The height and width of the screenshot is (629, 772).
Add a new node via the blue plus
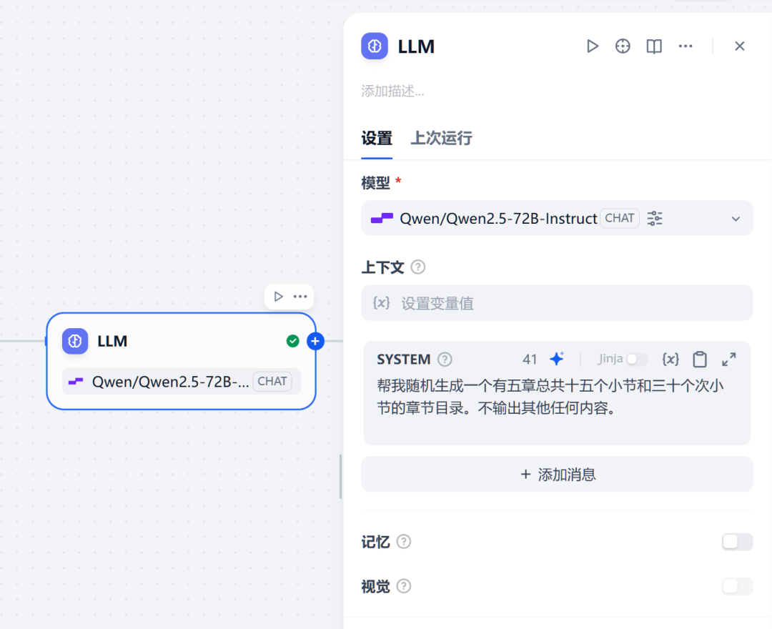pos(315,341)
